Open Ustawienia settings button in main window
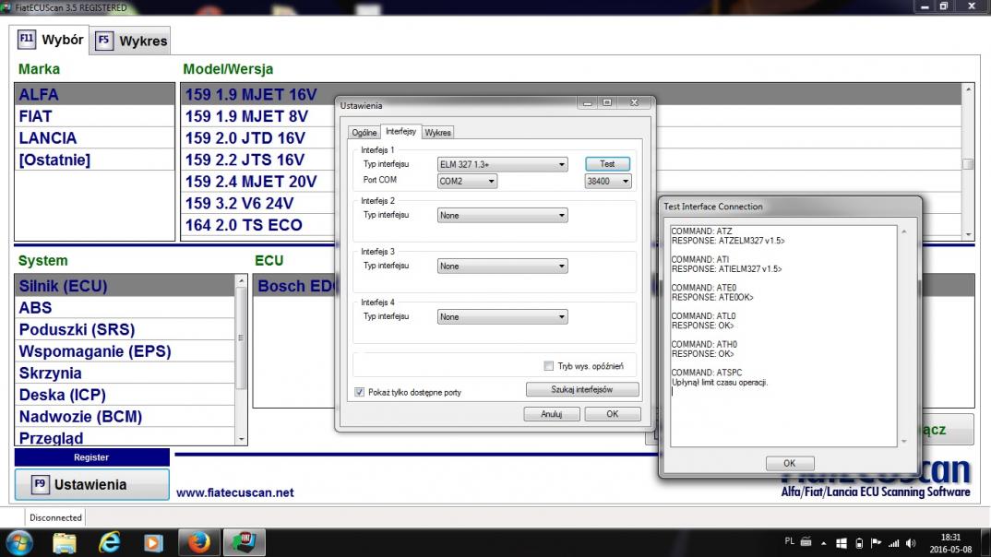Viewport: 991px width, 557px height. coord(91,484)
